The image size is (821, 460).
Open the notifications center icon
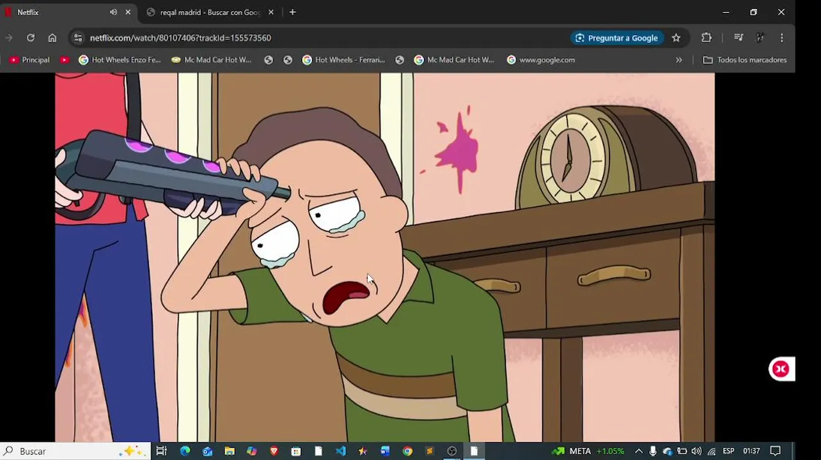click(775, 451)
